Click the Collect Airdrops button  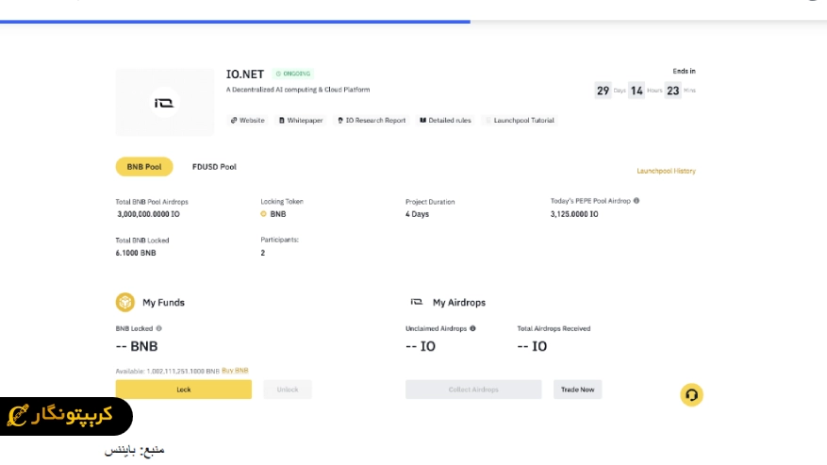[473, 390]
